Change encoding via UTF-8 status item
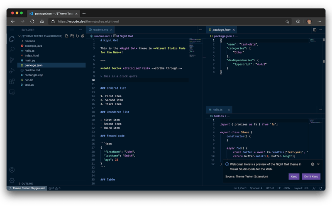The height and width of the screenshot is (207, 332). click(270, 188)
